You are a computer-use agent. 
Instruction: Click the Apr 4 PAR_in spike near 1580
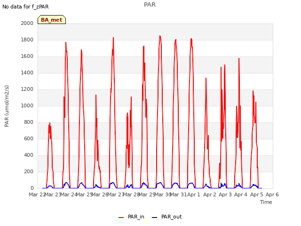coord(239,58)
